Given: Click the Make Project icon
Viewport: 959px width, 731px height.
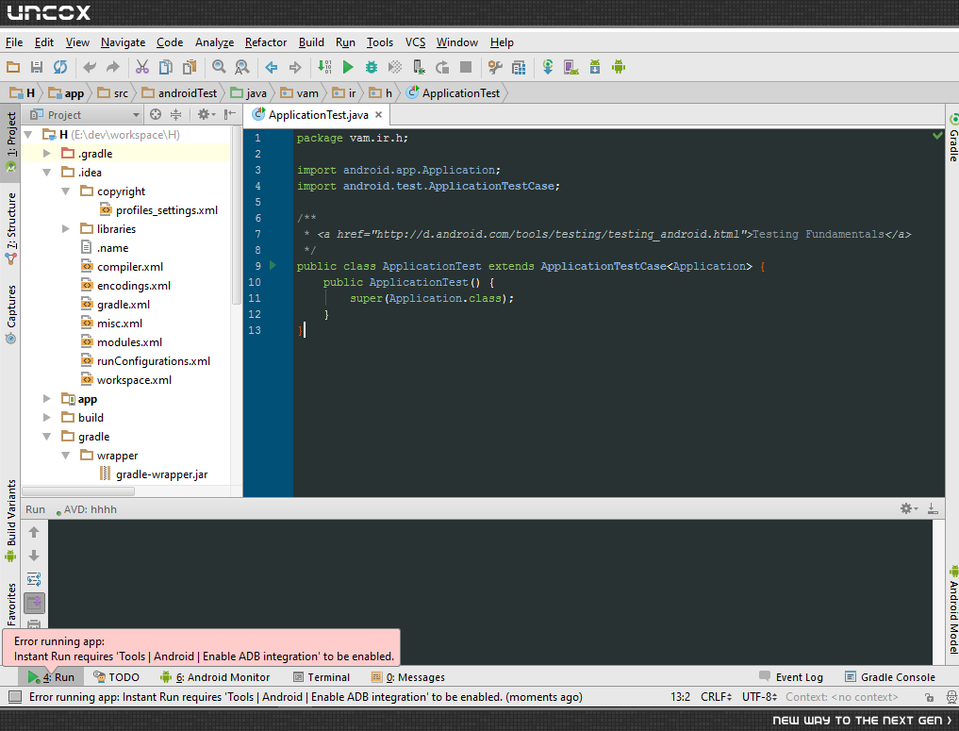Looking at the screenshot, I should (324, 67).
